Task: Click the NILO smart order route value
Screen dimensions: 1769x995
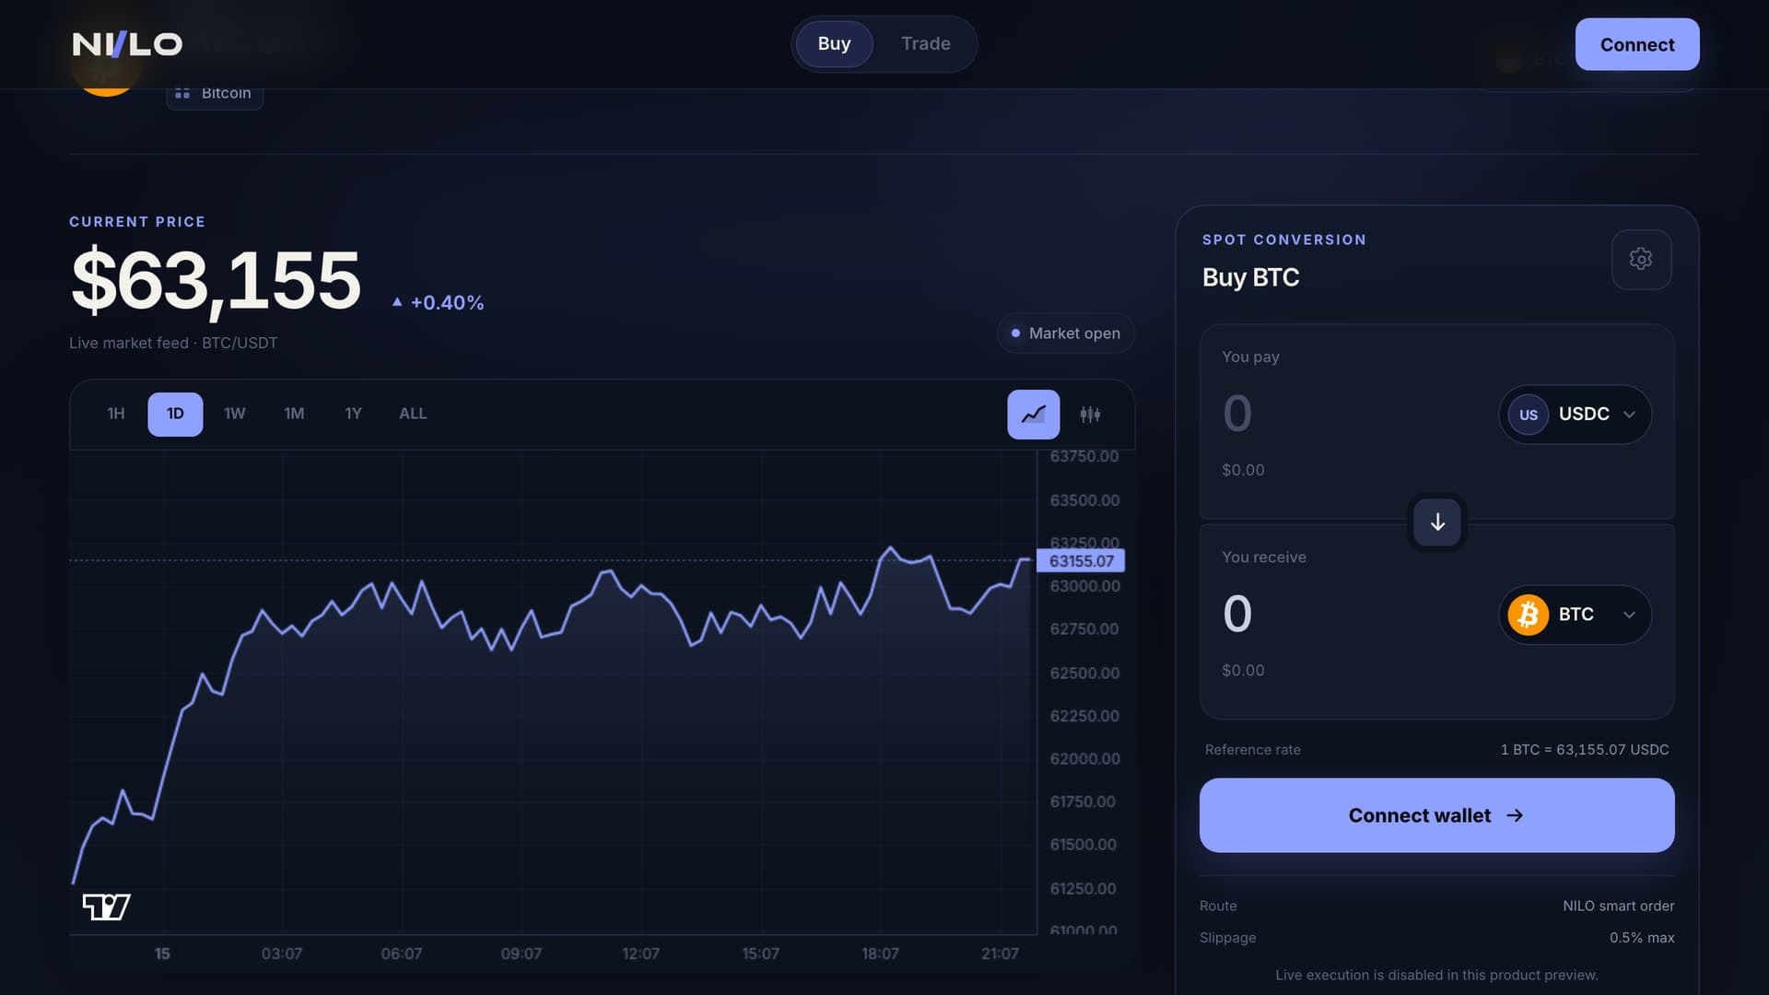Action: 1619,907
